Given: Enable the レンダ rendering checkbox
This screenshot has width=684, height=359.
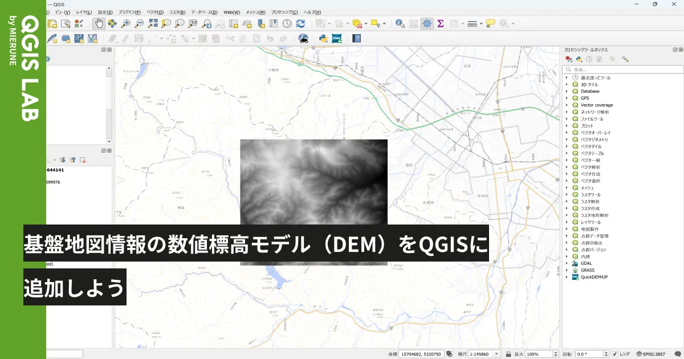Looking at the screenshot, I should [615, 353].
